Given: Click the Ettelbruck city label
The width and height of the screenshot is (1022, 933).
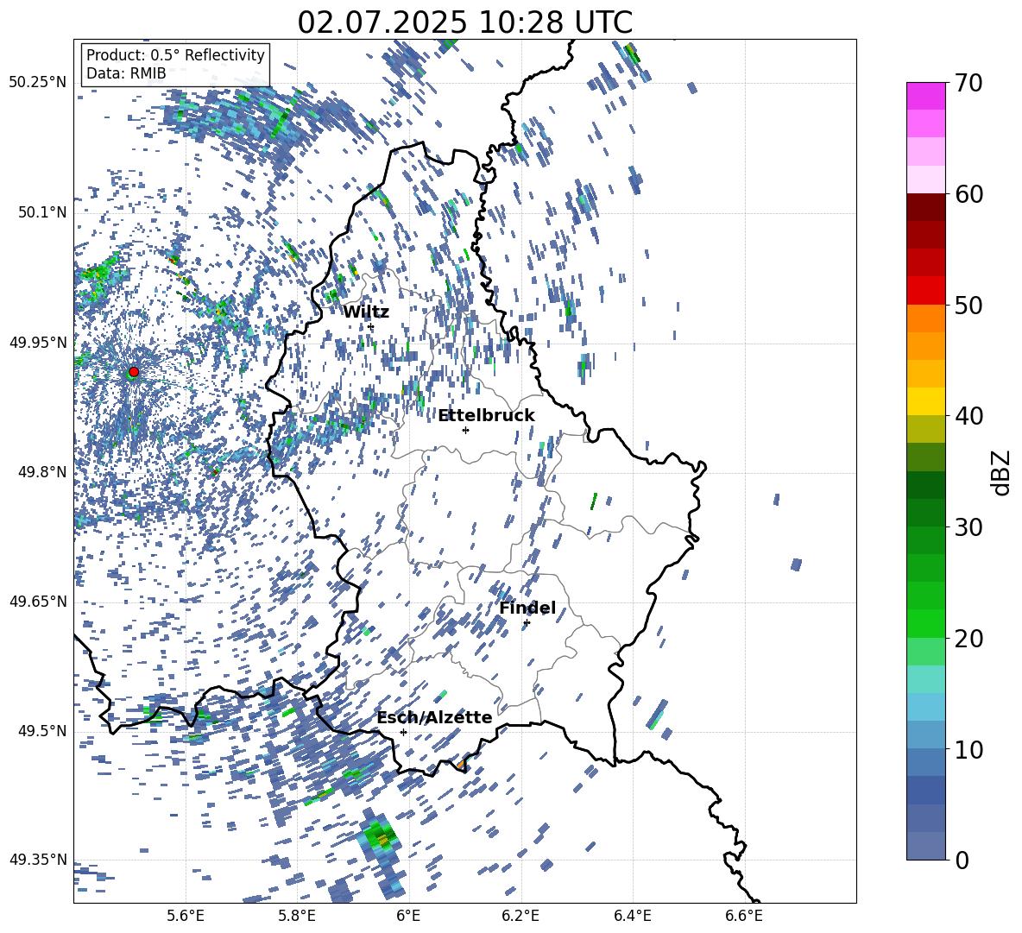Looking at the screenshot, I should (x=486, y=416).
